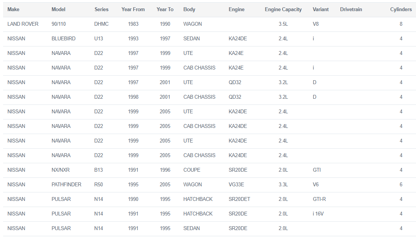Image resolution: width=416 pixels, height=237 pixels.
Task: Click the Drivetrain column header
Action: pos(351,9)
